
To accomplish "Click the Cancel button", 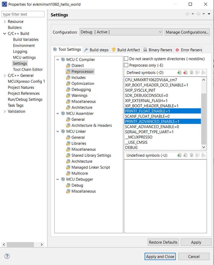I will [x=194, y=257].
